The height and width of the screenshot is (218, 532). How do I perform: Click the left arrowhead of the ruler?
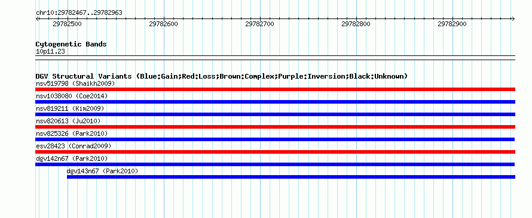(x=37, y=19)
